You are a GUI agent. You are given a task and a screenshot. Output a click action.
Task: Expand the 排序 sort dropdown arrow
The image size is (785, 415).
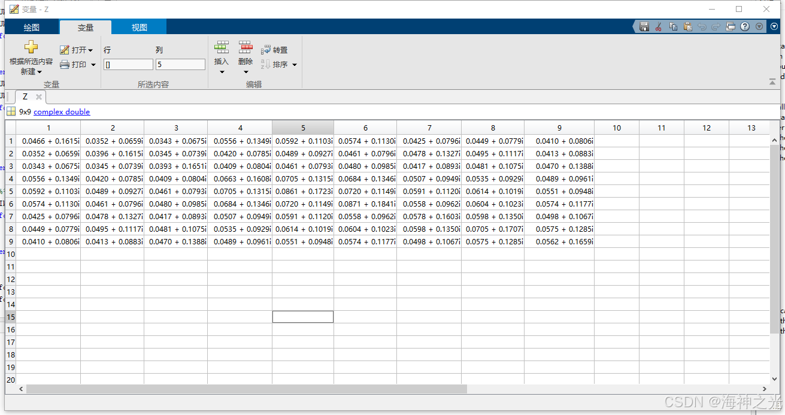coord(294,65)
